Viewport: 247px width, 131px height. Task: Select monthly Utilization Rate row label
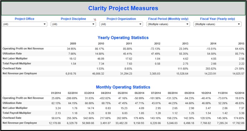tap(12, 103)
